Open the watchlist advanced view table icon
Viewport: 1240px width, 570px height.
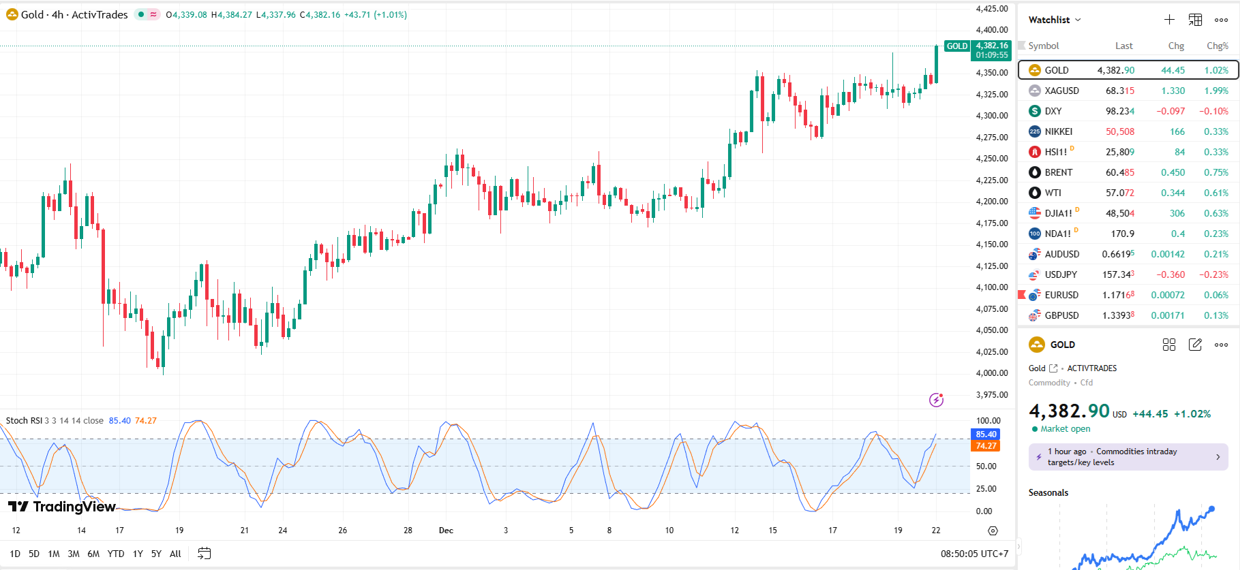pyautogui.click(x=1195, y=20)
